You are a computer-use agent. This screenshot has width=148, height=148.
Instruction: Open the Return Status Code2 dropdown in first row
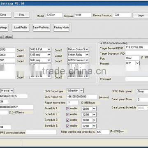pyautogui.click(x=78, y=49)
